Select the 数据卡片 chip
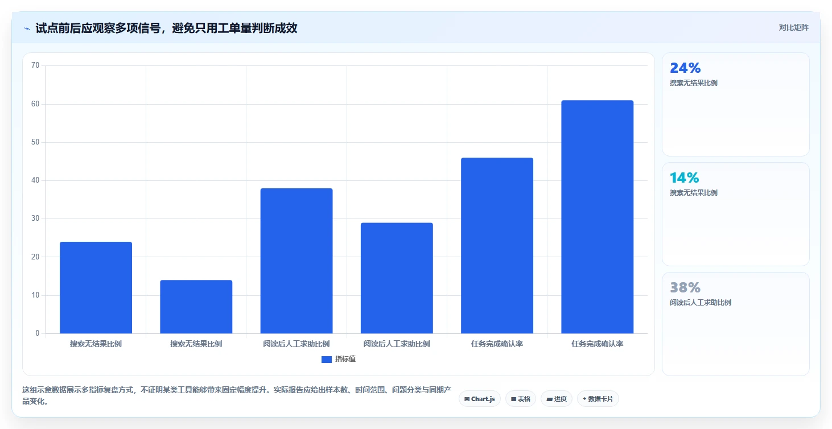 pyautogui.click(x=598, y=399)
